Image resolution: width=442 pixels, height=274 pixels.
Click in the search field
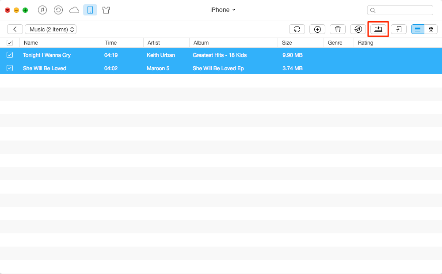[400, 10]
